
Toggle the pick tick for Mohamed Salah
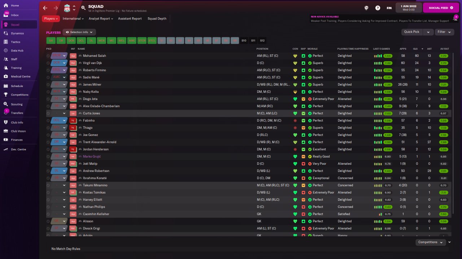click(48, 56)
